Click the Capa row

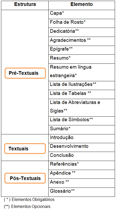pos(82,14)
